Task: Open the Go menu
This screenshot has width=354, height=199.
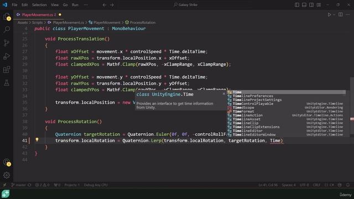Action: (x=65, y=5)
